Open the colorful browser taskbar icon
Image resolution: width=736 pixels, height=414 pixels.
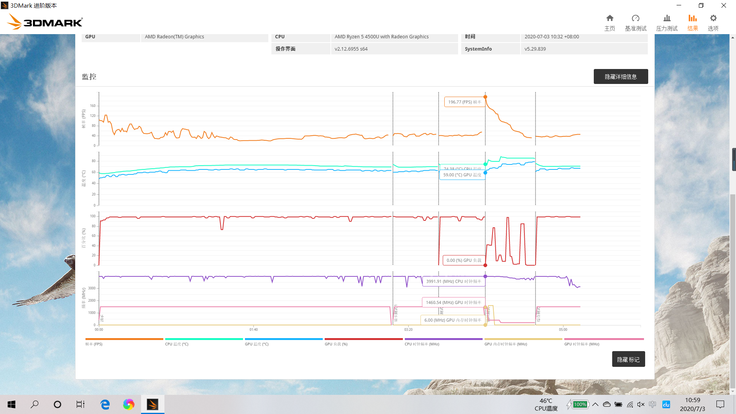click(x=129, y=404)
